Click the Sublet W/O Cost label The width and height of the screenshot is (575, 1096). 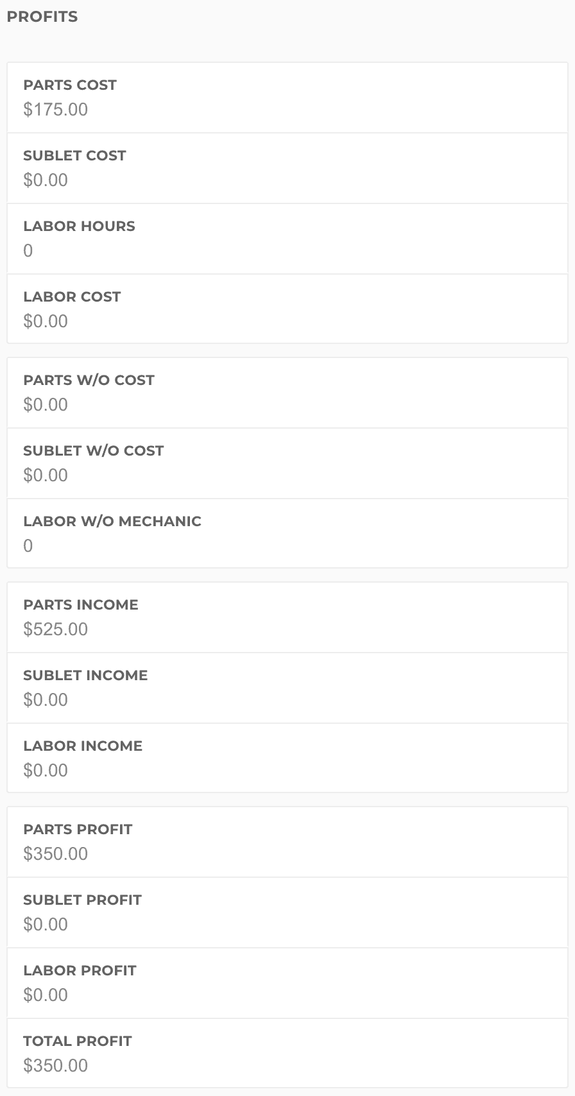pos(93,451)
